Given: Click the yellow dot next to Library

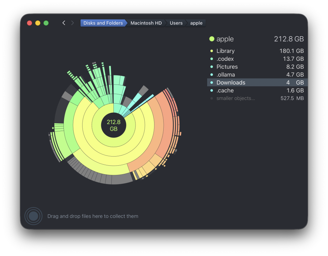Looking at the screenshot, I should tap(212, 51).
